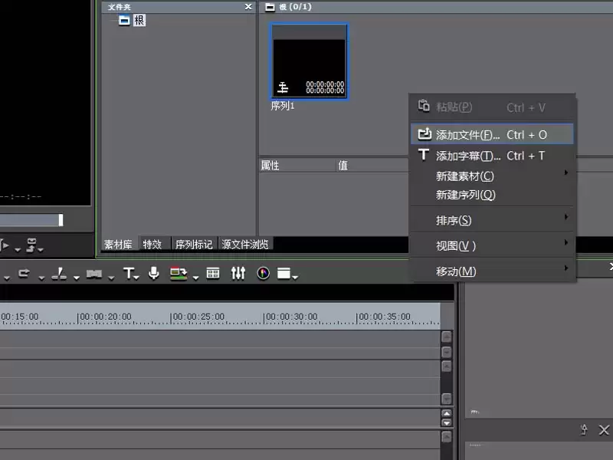Viewport: 613px width, 460px height.
Task: Expand dropdown arrow next to transition icon
Action: (x=111, y=278)
